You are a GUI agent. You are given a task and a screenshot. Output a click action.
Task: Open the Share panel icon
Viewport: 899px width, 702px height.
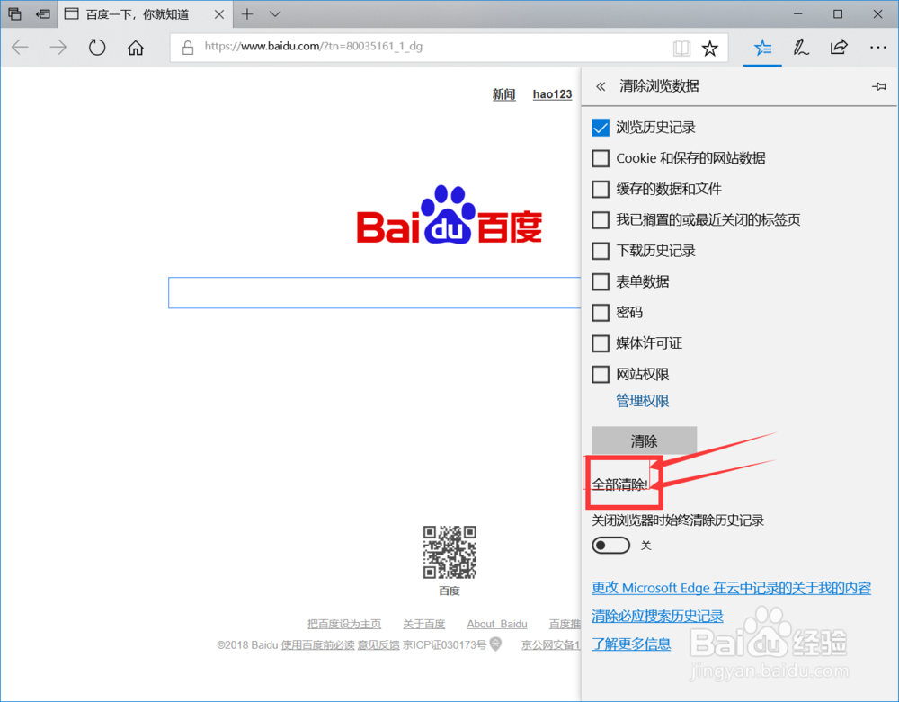pos(838,47)
